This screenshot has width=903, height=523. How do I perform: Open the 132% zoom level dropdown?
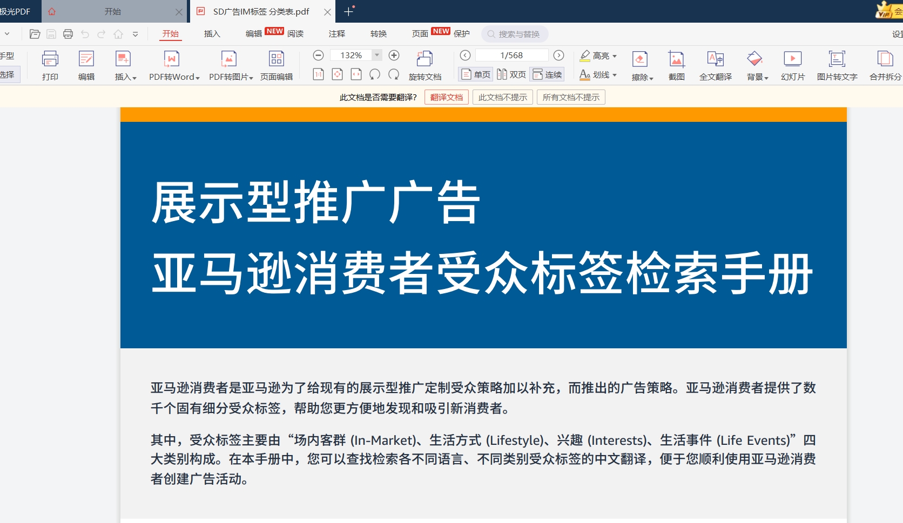click(378, 55)
